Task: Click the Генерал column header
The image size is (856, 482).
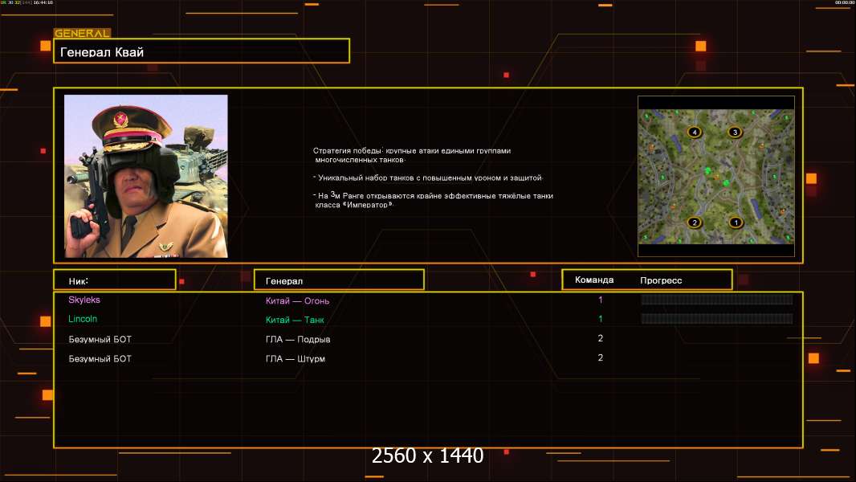Action: click(338, 280)
